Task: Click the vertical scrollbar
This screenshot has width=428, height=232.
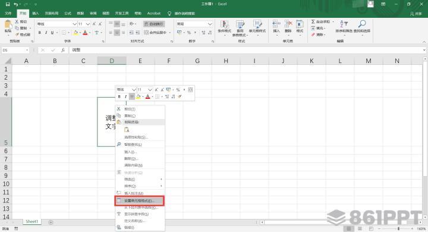Action: point(425,118)
